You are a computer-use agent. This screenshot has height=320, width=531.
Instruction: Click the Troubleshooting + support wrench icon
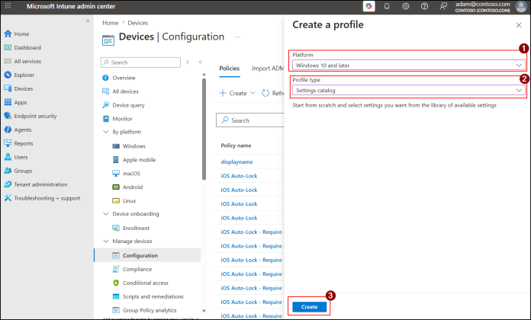click(x=8, y=198)
